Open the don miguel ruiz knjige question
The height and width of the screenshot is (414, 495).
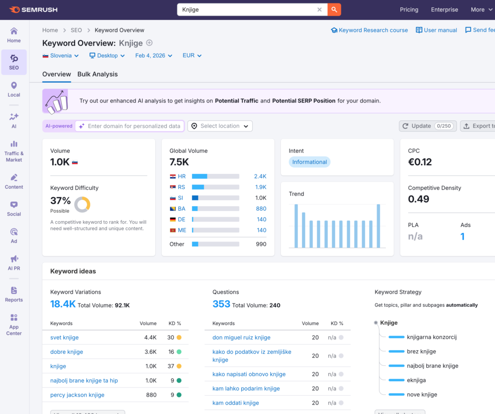point(242,337)
